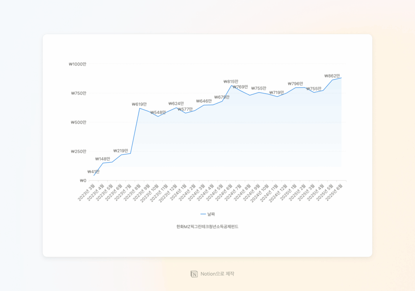
Task: Select the "2024년 8월" x-axis label
Action: pyautogui.click(x=242, y=193)
